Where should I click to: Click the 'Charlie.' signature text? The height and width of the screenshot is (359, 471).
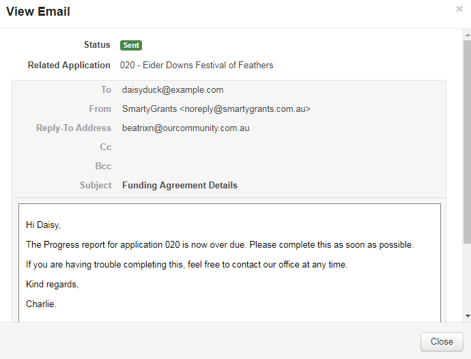click(41, 304)
